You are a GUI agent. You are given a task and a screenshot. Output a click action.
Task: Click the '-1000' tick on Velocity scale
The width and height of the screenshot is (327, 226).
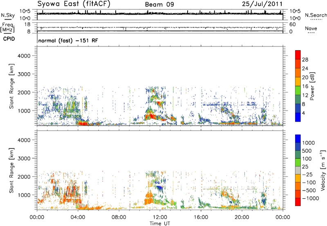311,198
